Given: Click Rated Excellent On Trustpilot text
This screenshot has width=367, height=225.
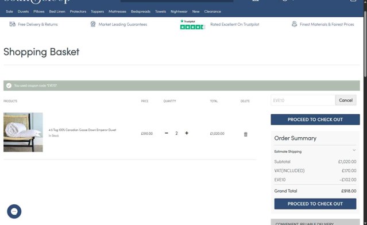Looking at the screenshot, I should pos(235,24).
